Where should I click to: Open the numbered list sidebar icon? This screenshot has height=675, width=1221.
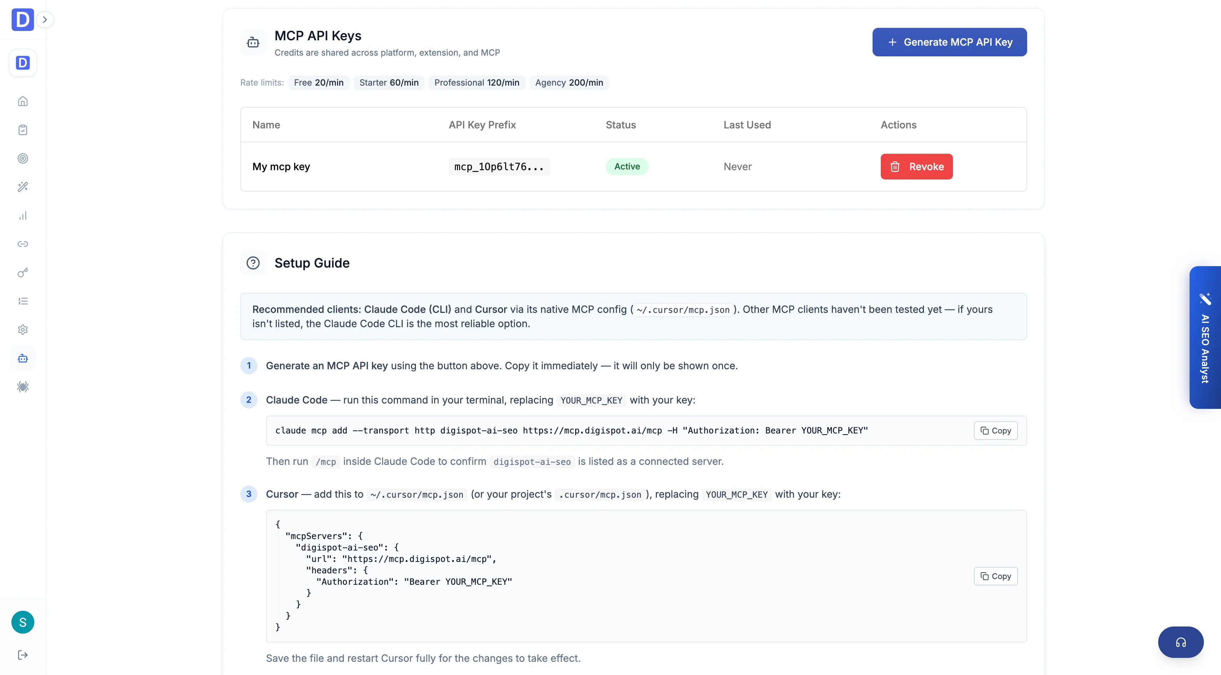pyautogui.click(x=23, y=301)
